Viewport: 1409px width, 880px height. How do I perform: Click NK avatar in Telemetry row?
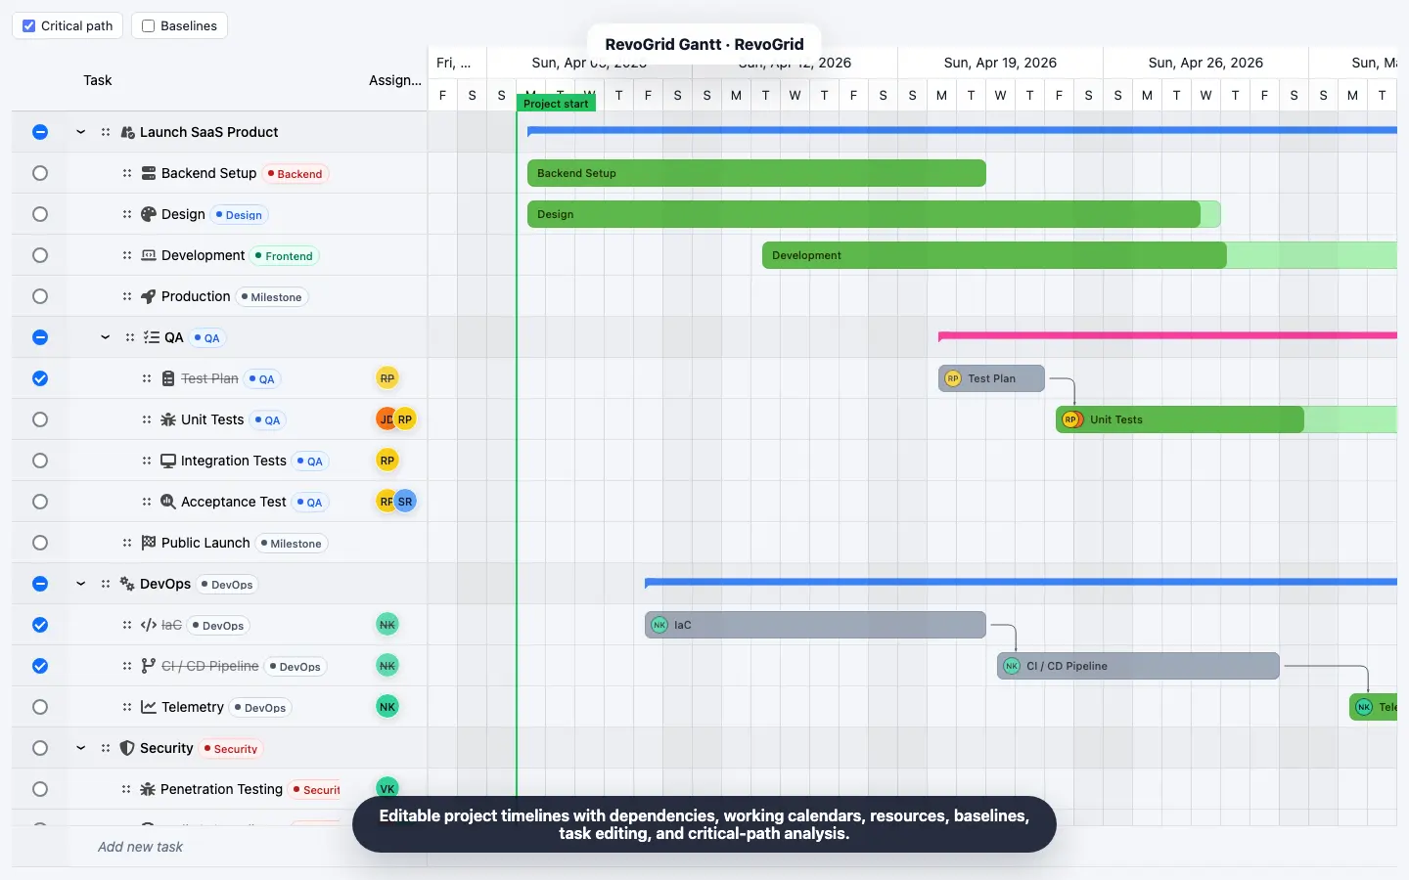click(x=387, y=707)
